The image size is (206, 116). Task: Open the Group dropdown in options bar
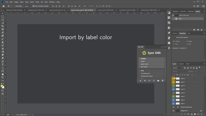pyautogui.click(x=27, y=6)
